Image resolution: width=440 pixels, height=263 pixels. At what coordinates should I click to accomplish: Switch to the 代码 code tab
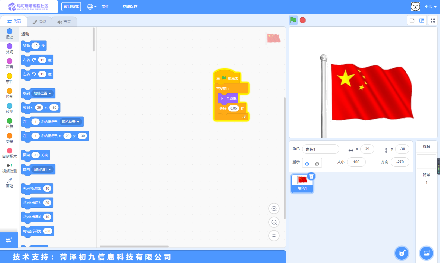14,21
